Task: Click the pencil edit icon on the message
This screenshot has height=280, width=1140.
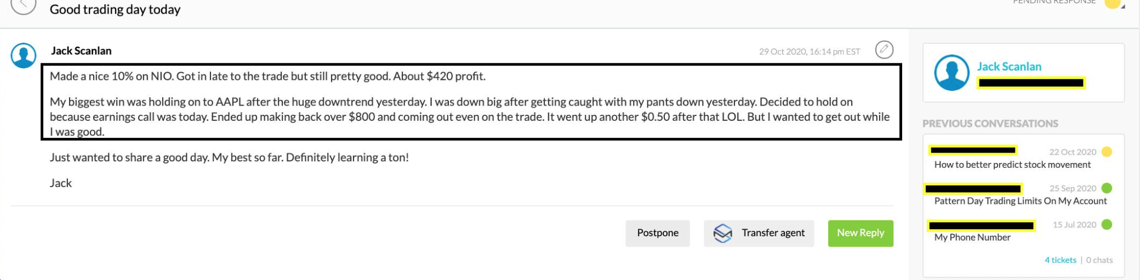Action: (884, 50)
